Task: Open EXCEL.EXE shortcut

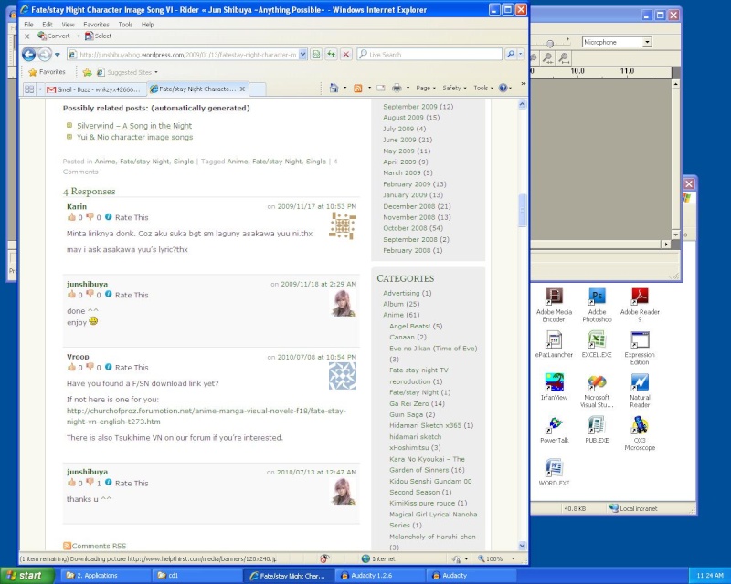Action: 597,344
